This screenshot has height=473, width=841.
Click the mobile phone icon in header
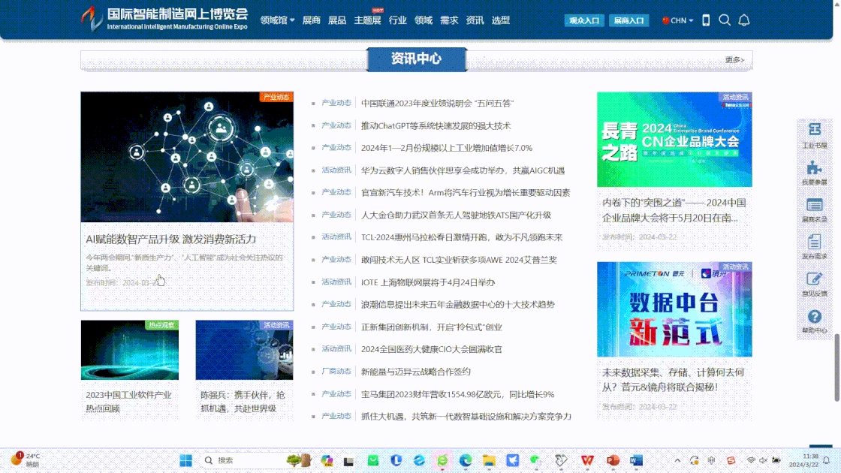(706, 20)
